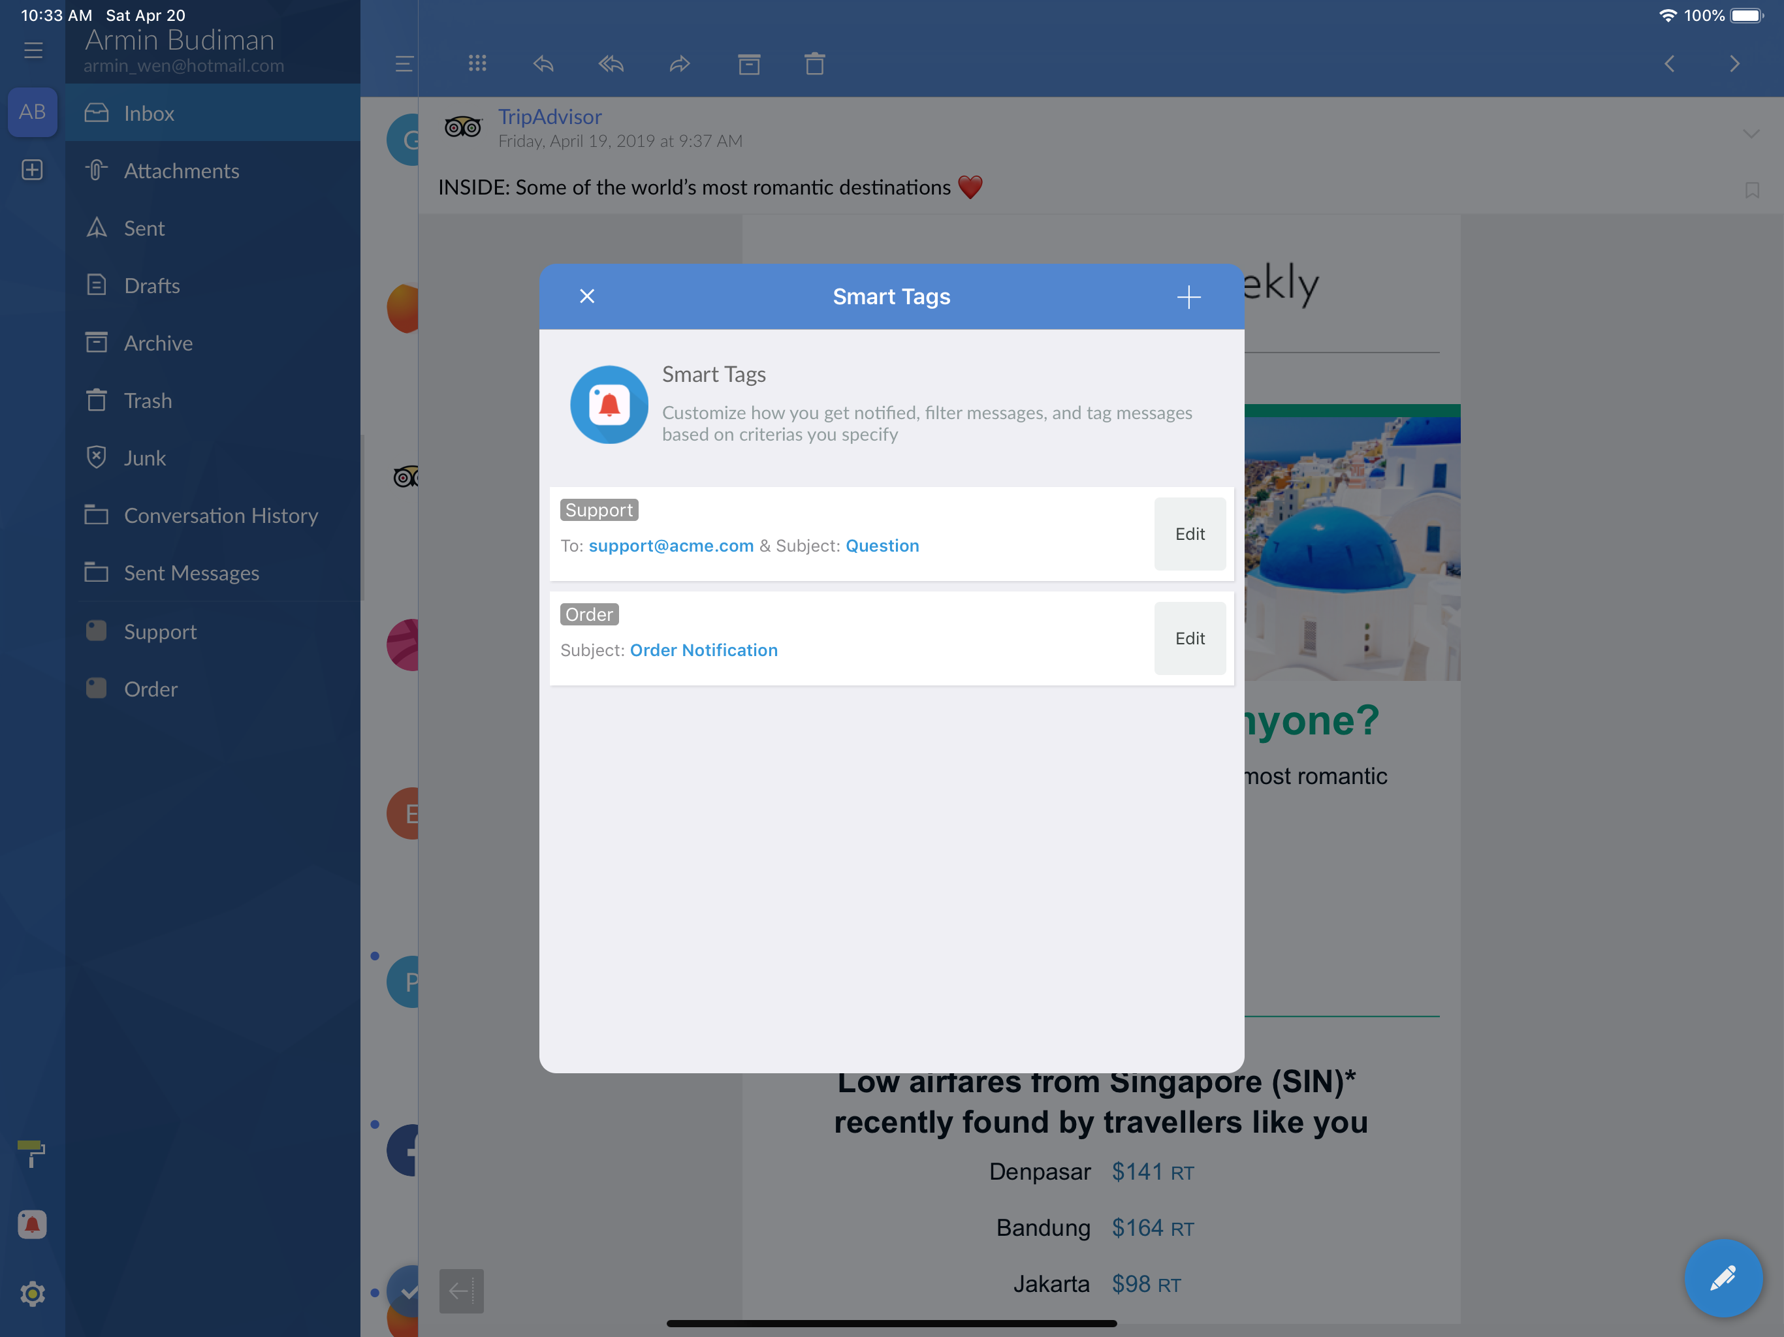Click the reply arrow icon
Viewport: 1784px width, 1337px height.
(543, 64)
